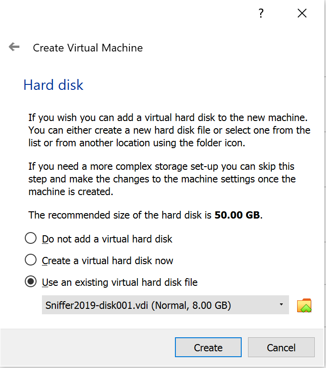
Task: Click the '(Normal, 8.00 GB)' text in selector
Action: 191,305
